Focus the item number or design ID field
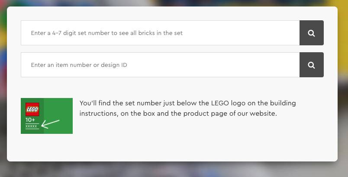This screenshot has width=348, height=177. pos(160,65)
